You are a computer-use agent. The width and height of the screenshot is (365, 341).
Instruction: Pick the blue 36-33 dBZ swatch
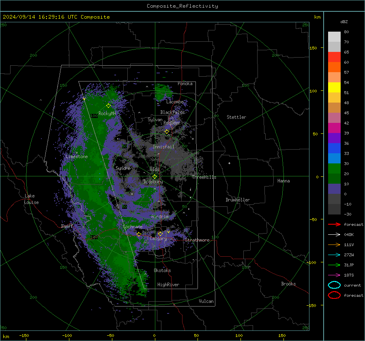tap(334, 148)
